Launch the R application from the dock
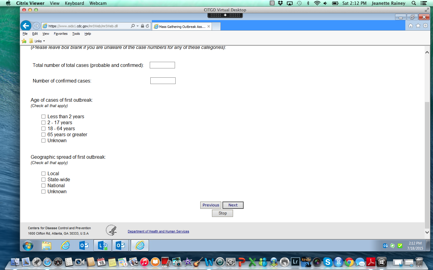433x270 pixels. 339,262
